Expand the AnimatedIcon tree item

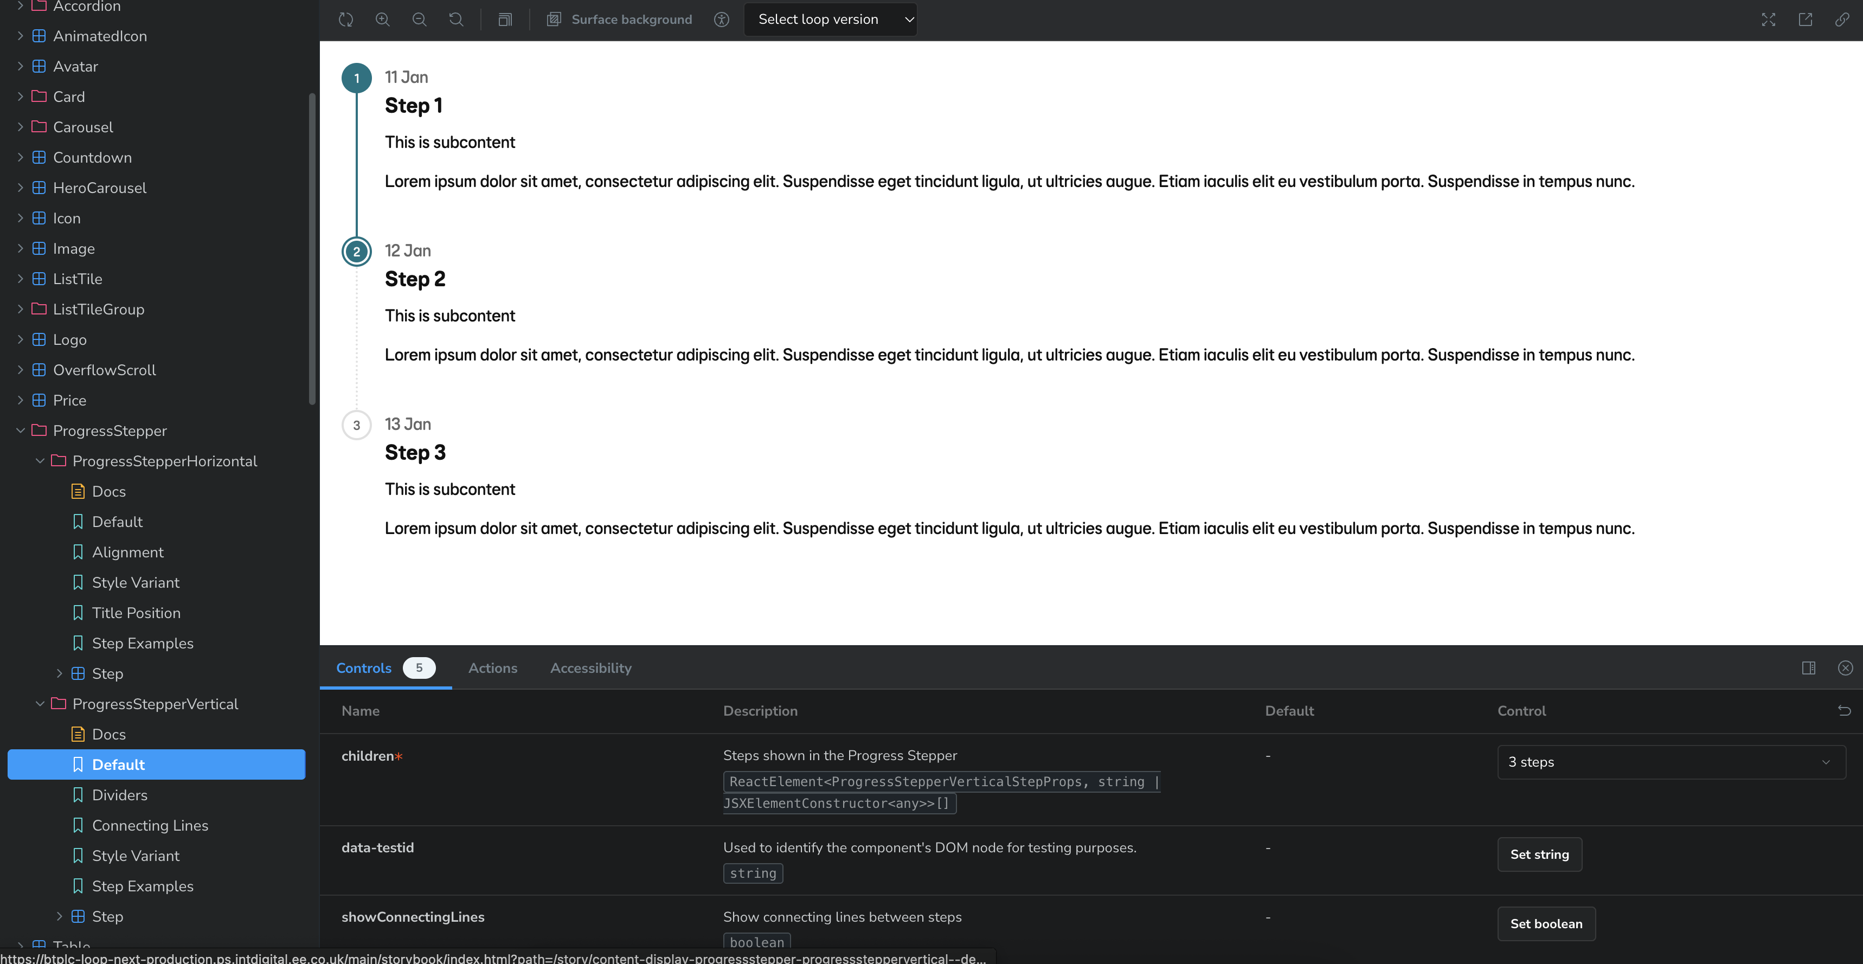click(x=20, y=36)
